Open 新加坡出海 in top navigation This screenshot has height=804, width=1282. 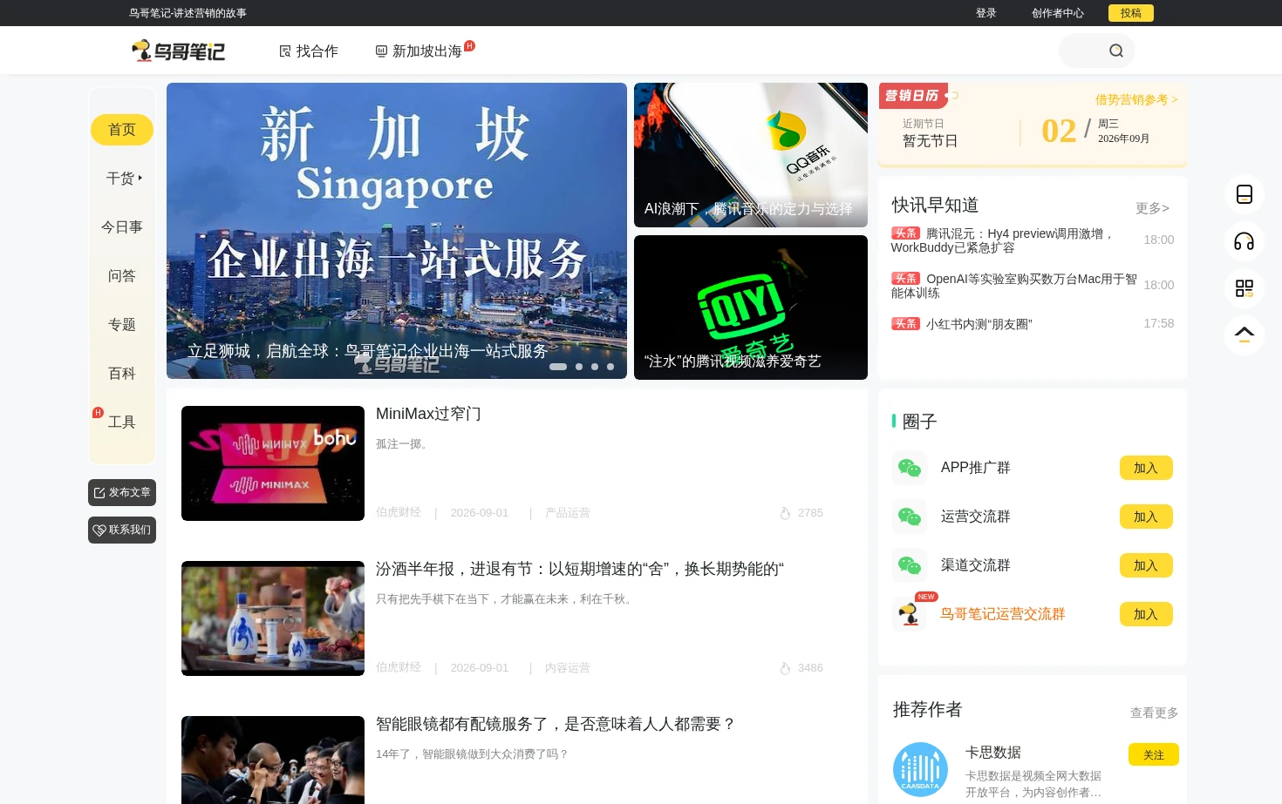click(x=419, y=51)
